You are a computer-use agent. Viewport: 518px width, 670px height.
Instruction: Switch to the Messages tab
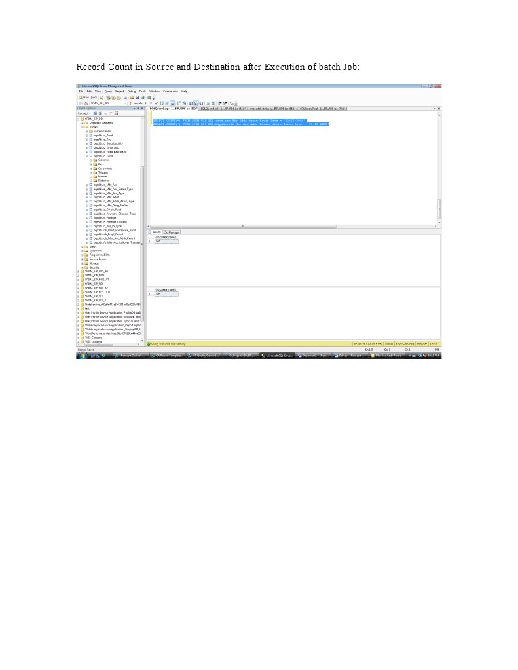[172, 232]
